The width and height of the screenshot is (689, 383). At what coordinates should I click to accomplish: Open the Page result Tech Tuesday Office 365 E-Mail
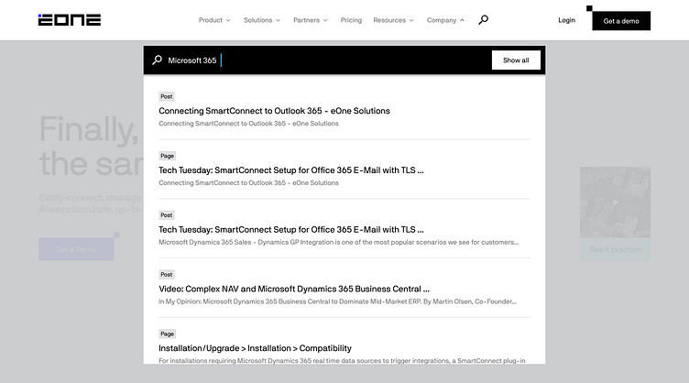tap(290, 170)
